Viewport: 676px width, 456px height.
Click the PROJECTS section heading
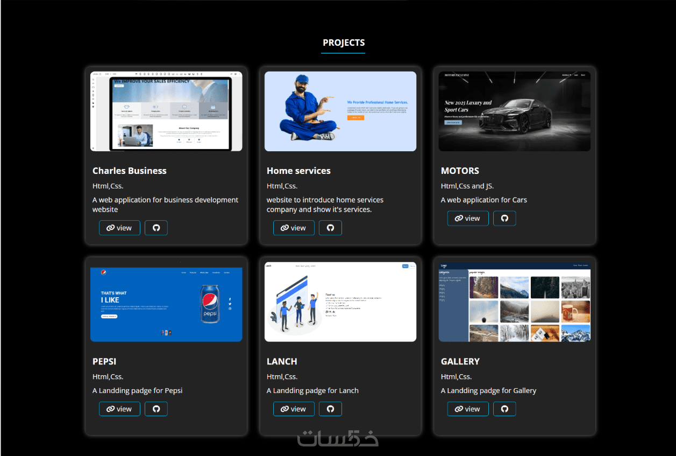(x=344, y=43)
